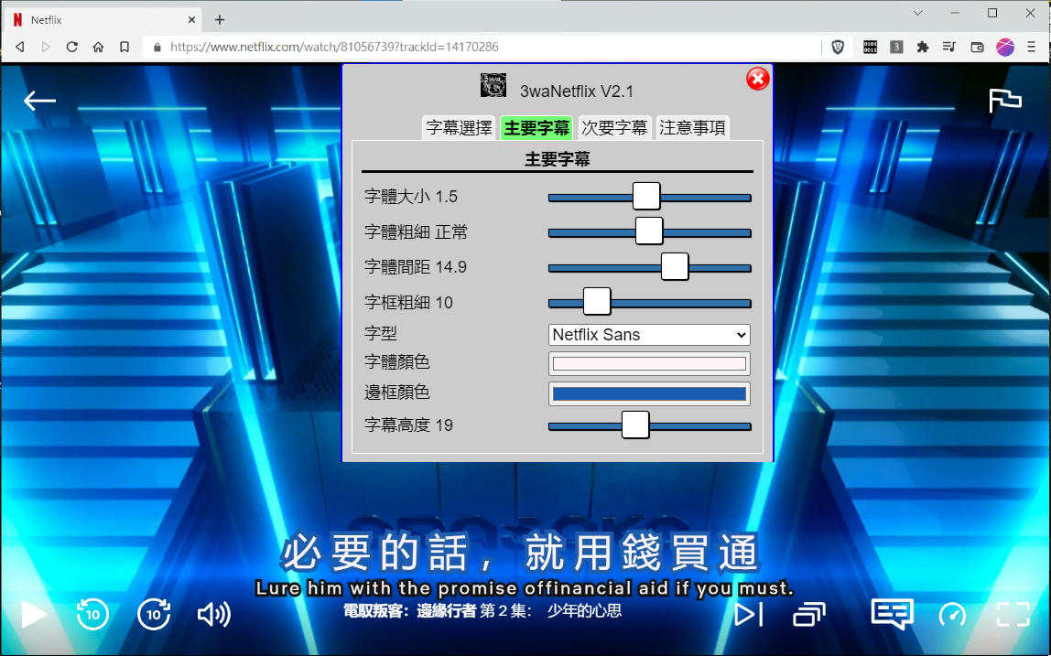Click the Netflix URL address bar
This screenshot has width=1051, height=656.
pos(482,47)
